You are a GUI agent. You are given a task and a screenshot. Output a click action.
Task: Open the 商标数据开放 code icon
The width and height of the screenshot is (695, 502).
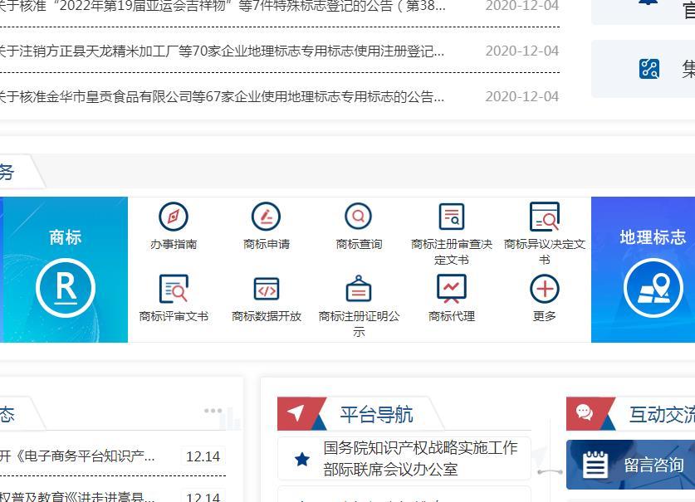pyautogui.click(x=266, y=289)
